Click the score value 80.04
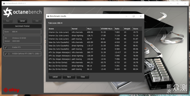 point(136,69)
